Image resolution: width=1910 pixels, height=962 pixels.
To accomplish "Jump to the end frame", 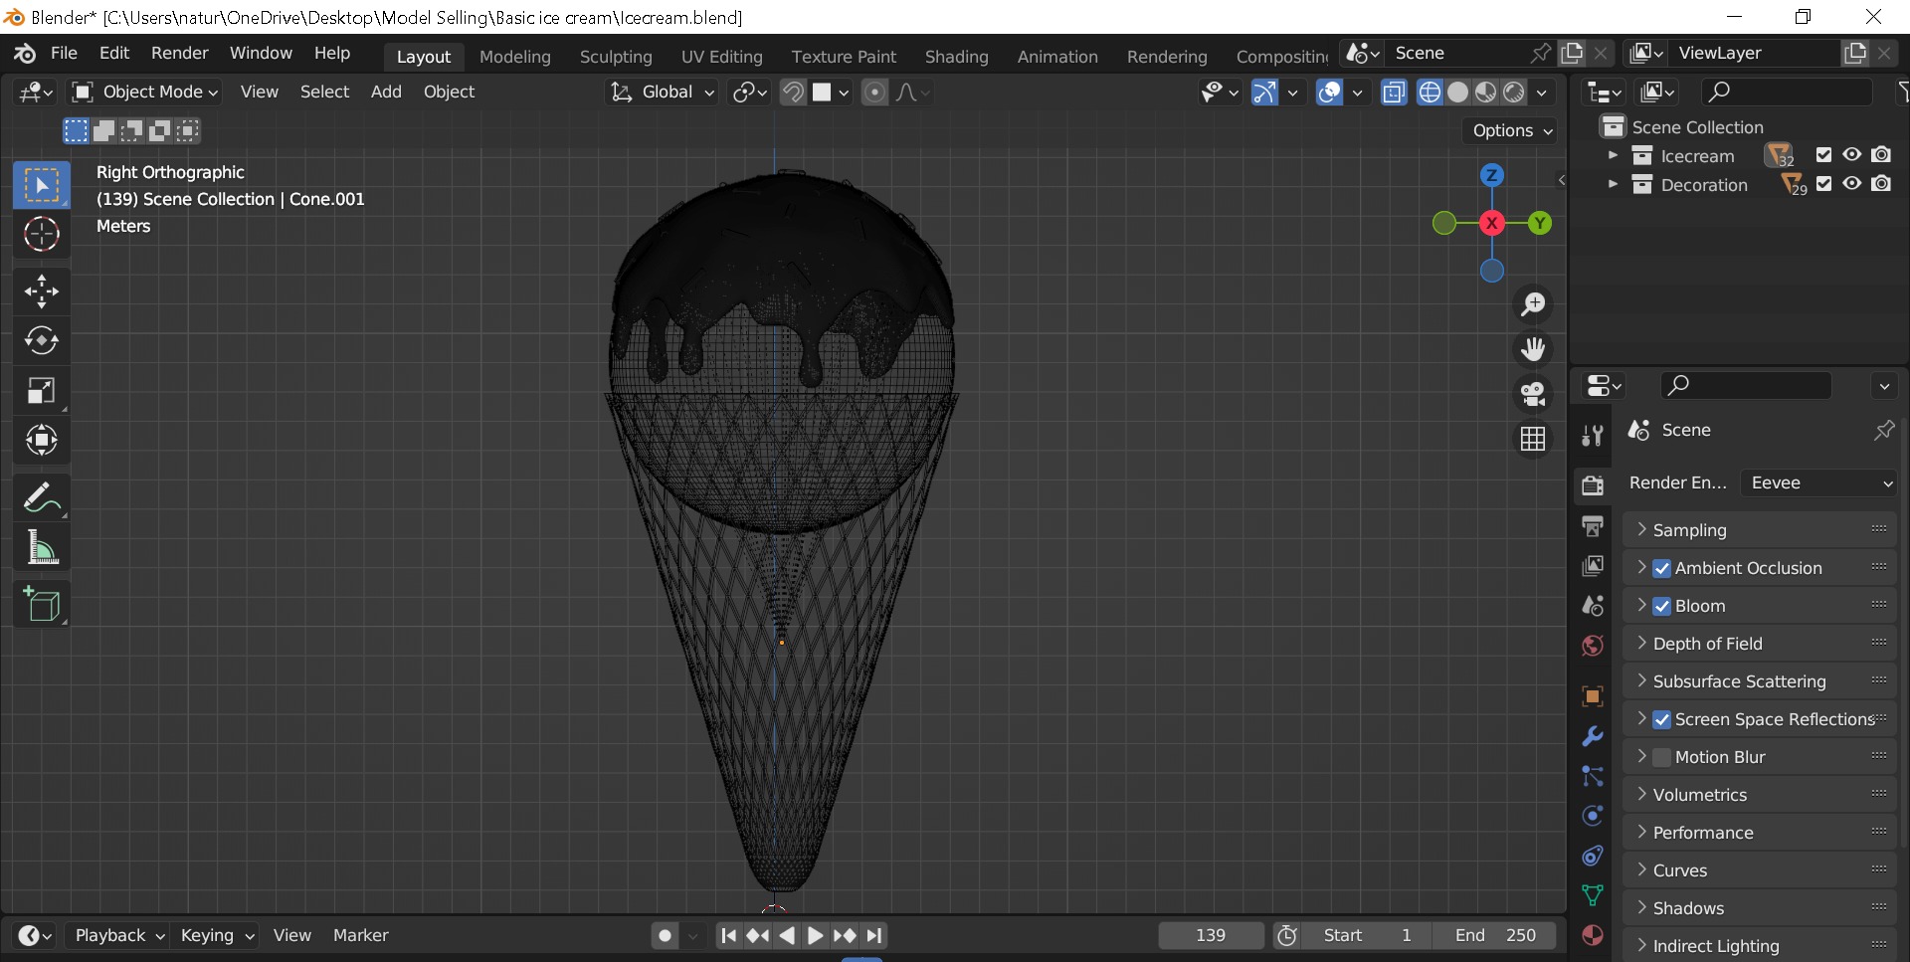I will tap(873, 936).
